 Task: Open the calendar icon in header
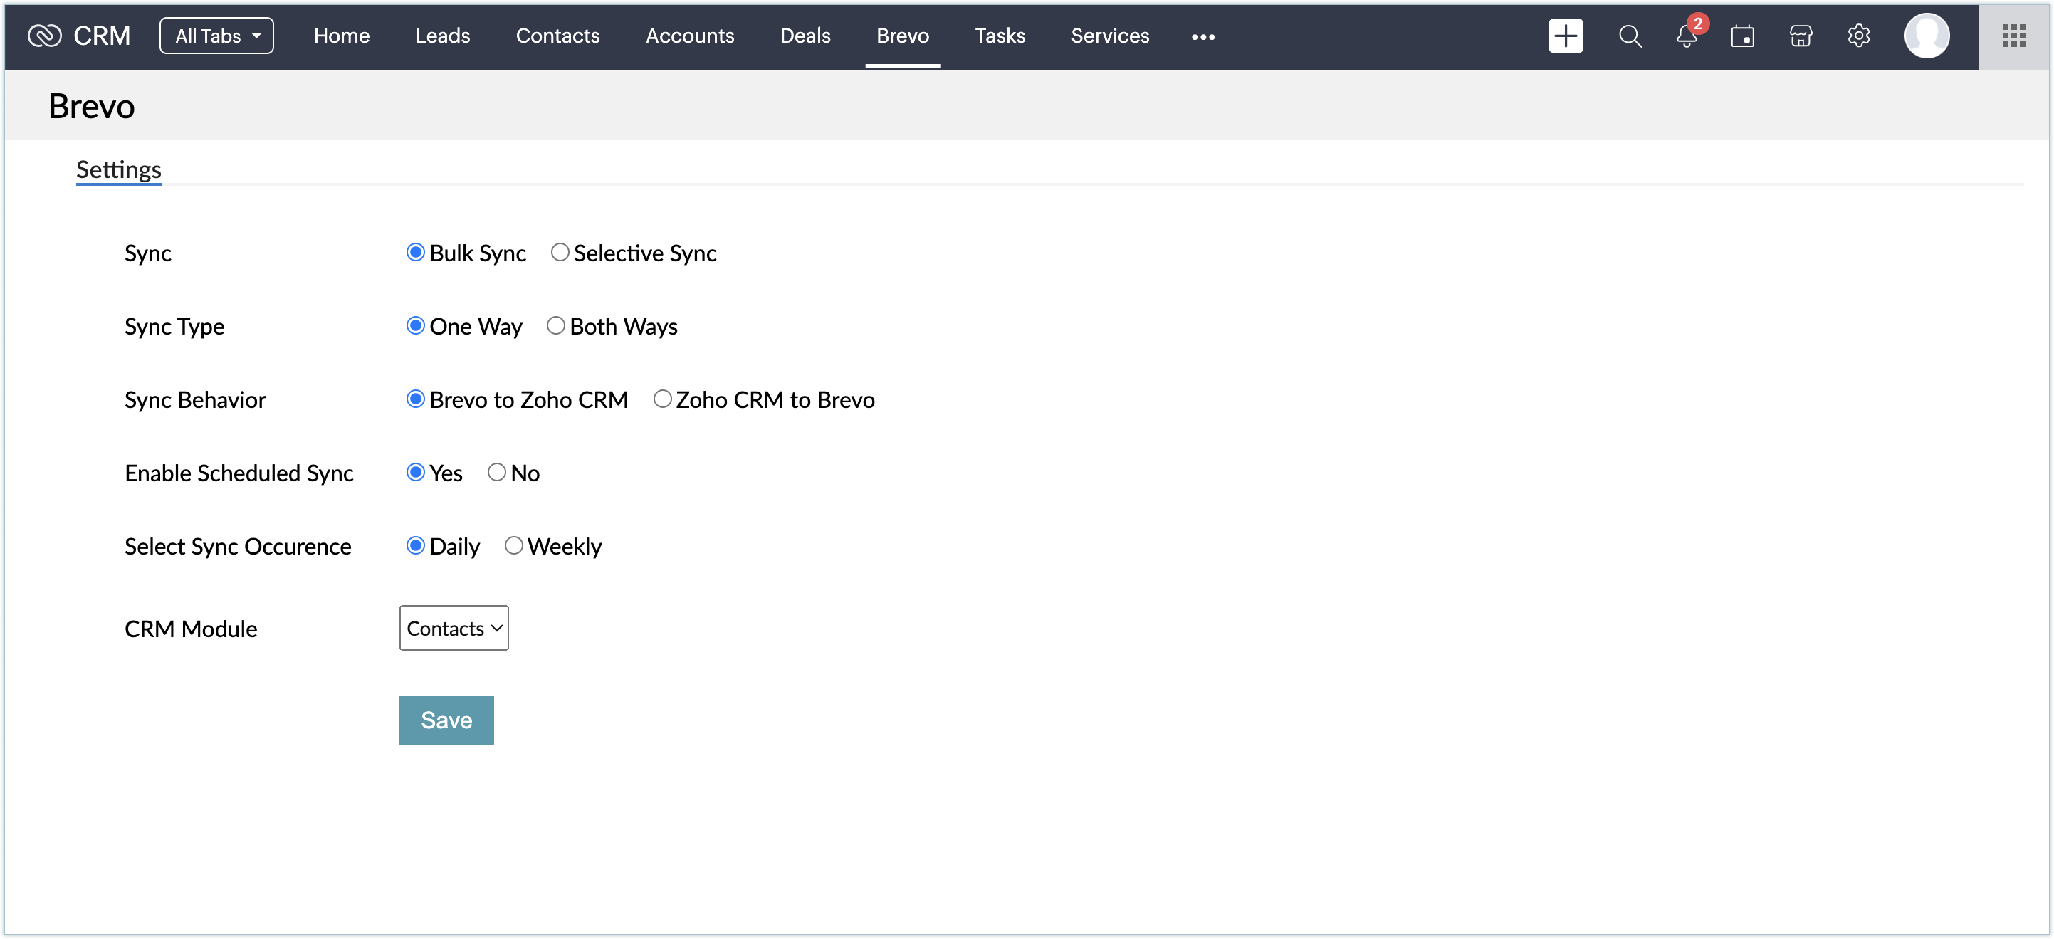pos(1742,36)
